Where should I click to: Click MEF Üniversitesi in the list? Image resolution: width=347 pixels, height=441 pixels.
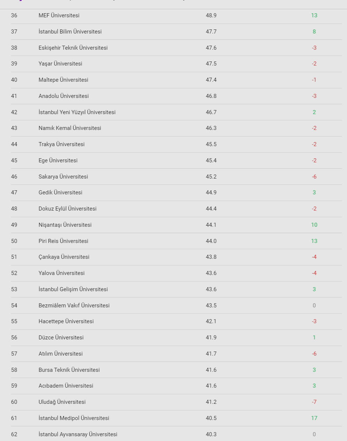pos(59,15)
